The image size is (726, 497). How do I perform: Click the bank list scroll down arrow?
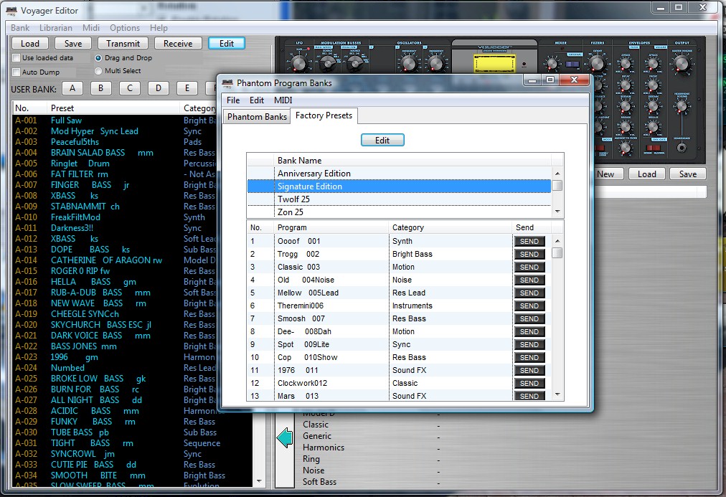pos(557,212)
